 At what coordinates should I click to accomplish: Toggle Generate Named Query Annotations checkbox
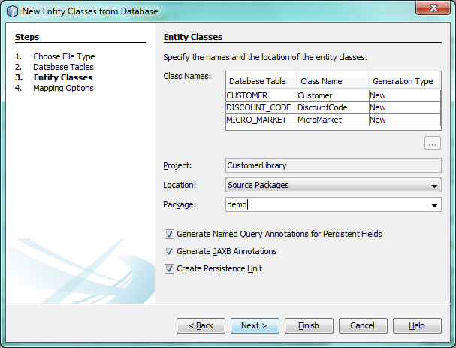point(169,234)
